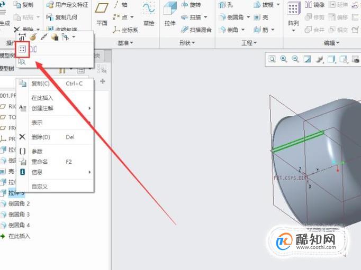Viewport: 361px width, 270px height.
Task: Choose 表示 in the context menu
Action: pos(55,123)
